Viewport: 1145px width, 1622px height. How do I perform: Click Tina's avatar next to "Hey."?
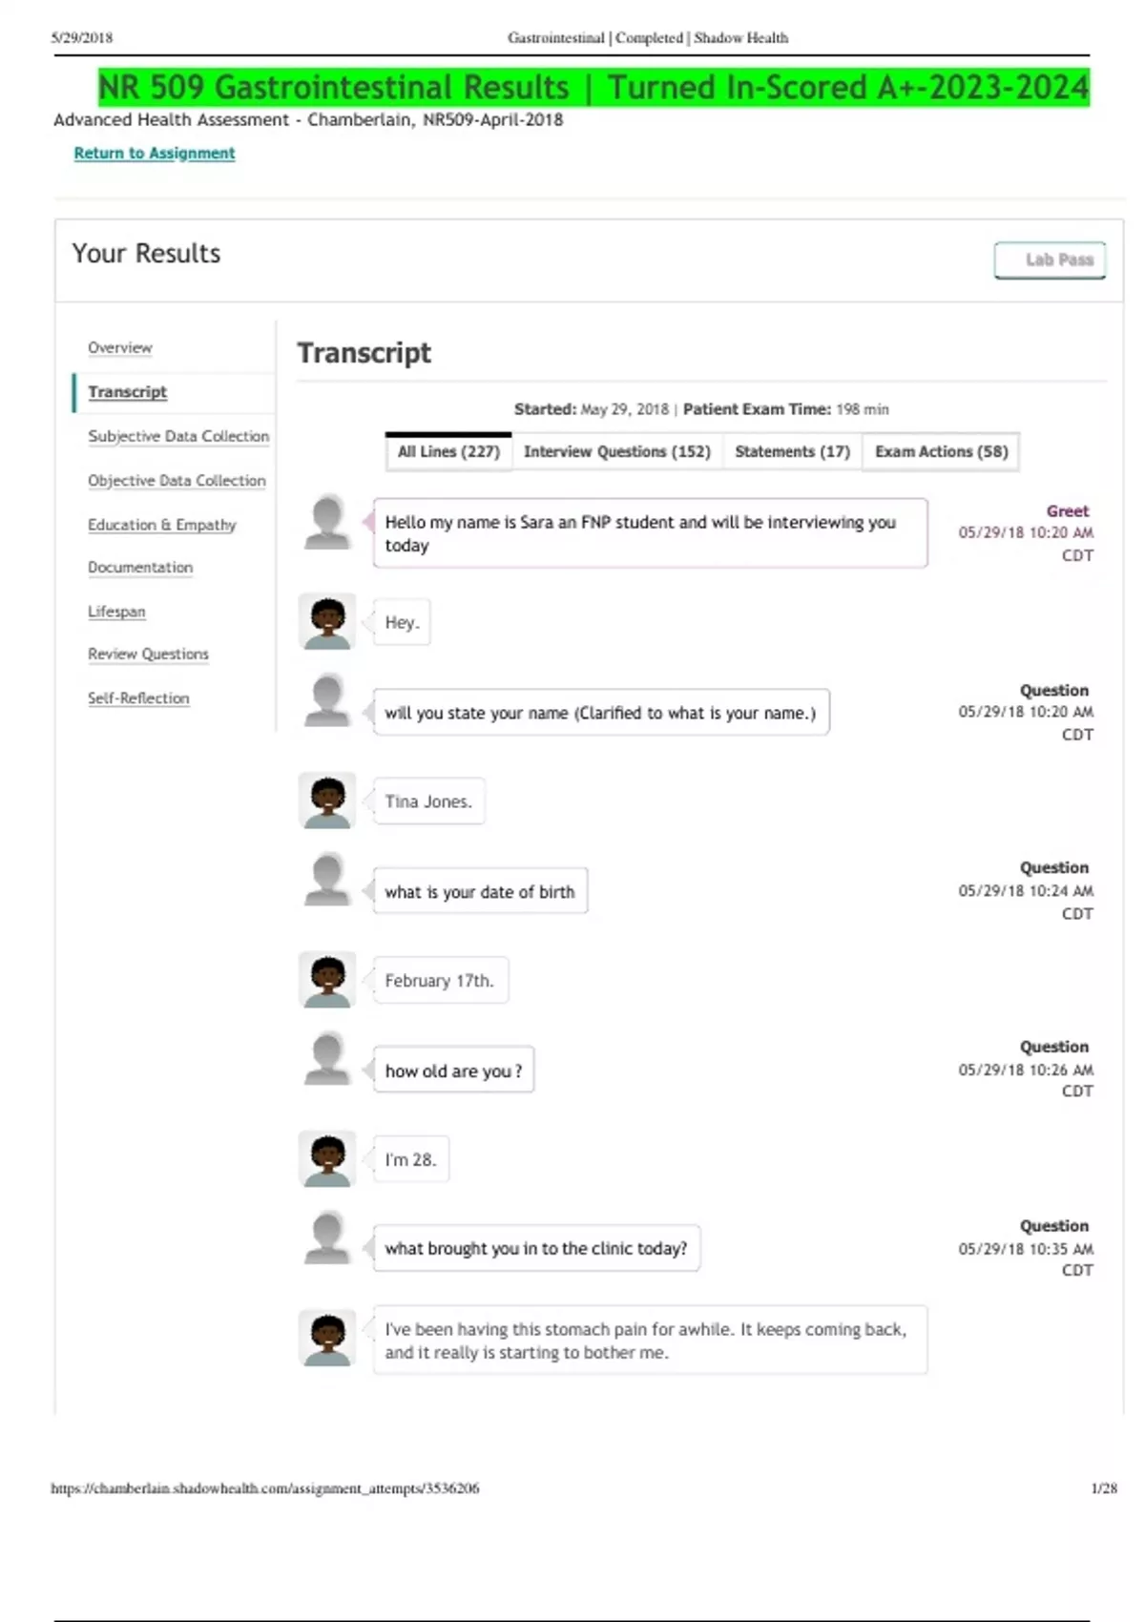coord(327,621)
